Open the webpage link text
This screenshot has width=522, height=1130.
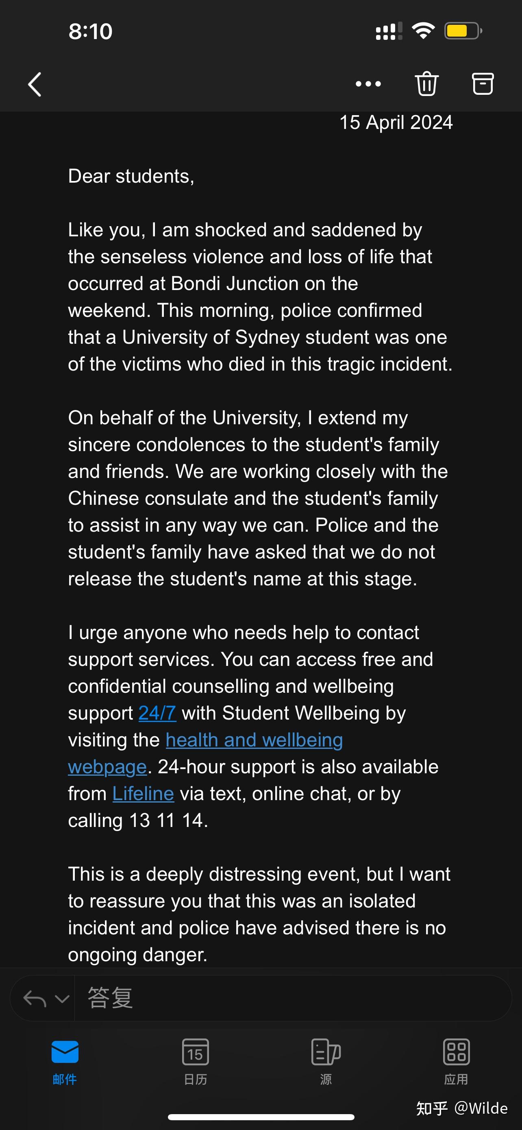(x=107, y=767)
